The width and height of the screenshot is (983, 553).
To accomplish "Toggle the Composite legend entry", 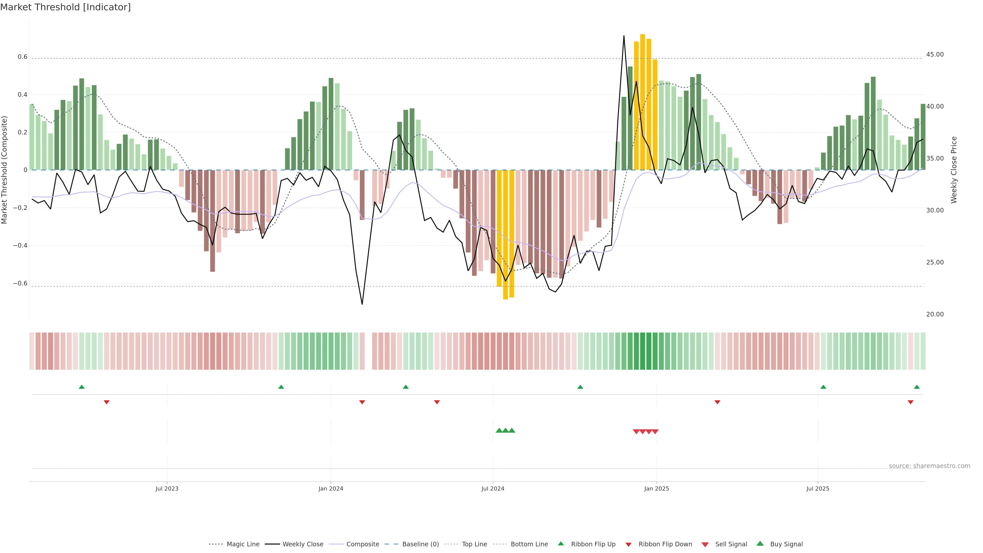I will tap(362, 544).
